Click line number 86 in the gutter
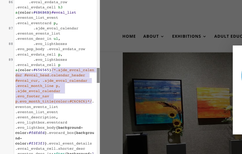Image resolution: width=242 pixels, height=154 pixels. (x=11, y=2)
